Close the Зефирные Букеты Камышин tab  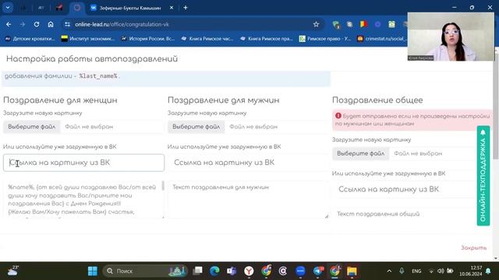click(172, 8)
